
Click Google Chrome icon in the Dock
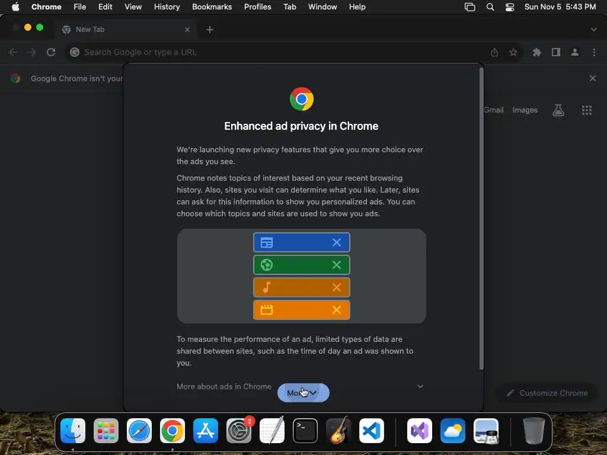click(172, 431)
